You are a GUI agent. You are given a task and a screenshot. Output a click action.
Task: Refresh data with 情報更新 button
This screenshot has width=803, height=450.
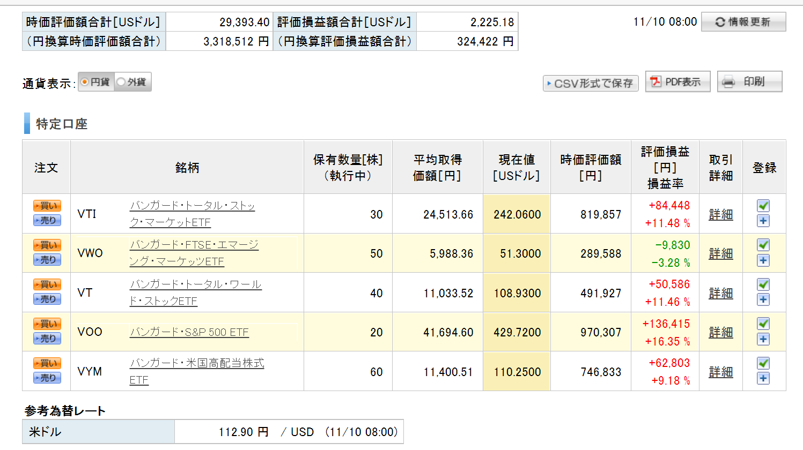tap(743, 22)
